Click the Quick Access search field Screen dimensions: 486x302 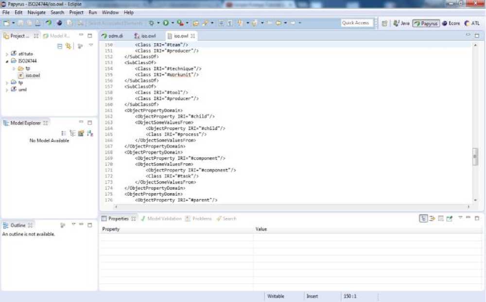(x=356, y=23)
